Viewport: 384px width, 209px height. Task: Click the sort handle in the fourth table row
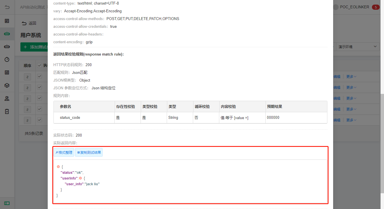point(27,109)
